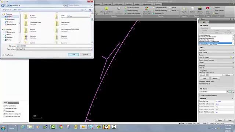Click Publish to TCC ribbon item
This screenshot has width=235, height=132.
[x=158, y=13]
